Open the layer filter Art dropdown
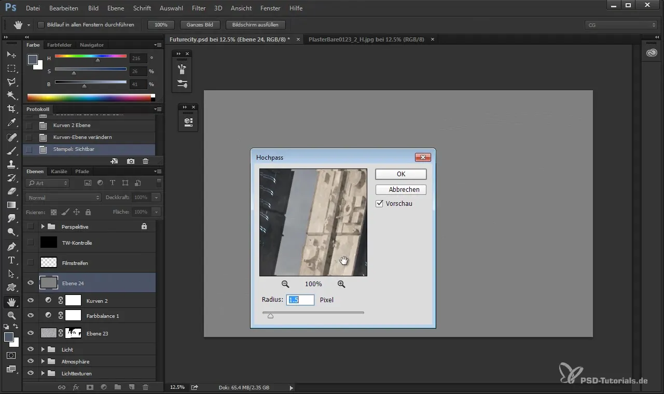The width and height of the screenshot is (664, 394). click(x=48, y=183)
